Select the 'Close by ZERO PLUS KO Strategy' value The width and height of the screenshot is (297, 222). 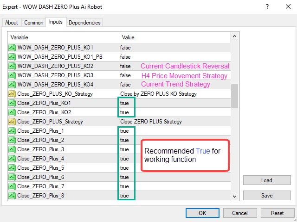[x=159, y=94]
